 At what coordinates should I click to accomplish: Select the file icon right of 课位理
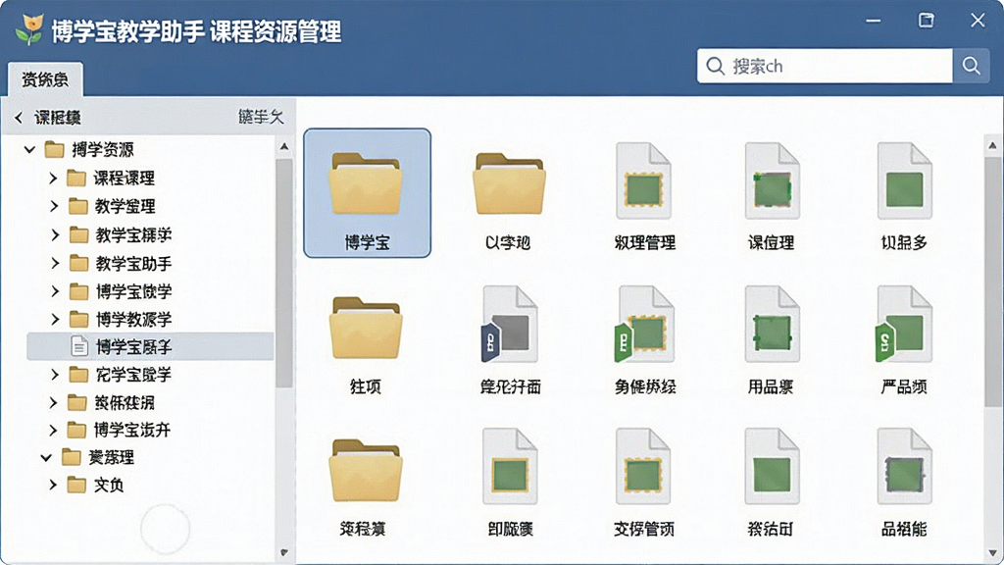[x=904, y=180]
